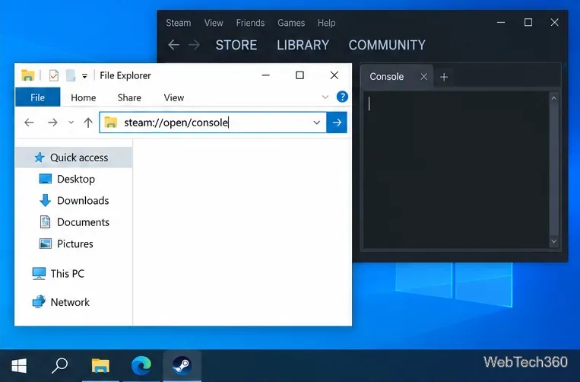Click the Downloads blue arrow icon

coord(45,200)
